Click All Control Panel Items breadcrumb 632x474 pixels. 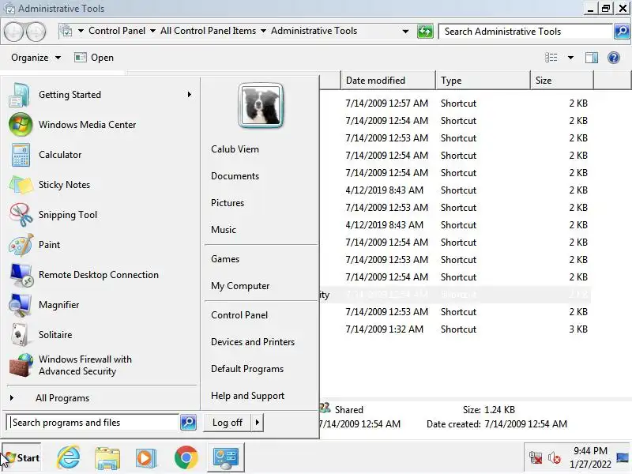click(208, 31)
